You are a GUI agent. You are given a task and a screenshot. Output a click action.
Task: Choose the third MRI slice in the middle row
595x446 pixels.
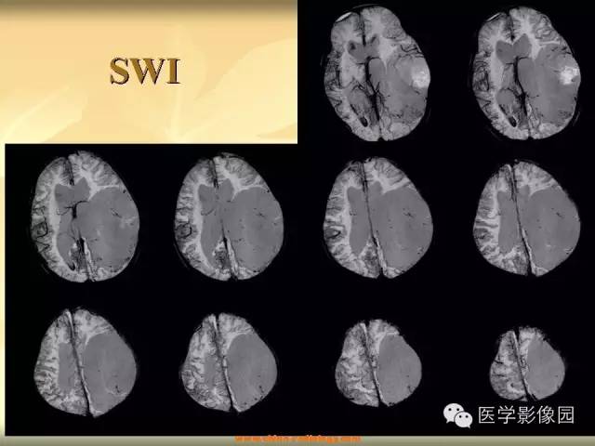tap(378, 218)
